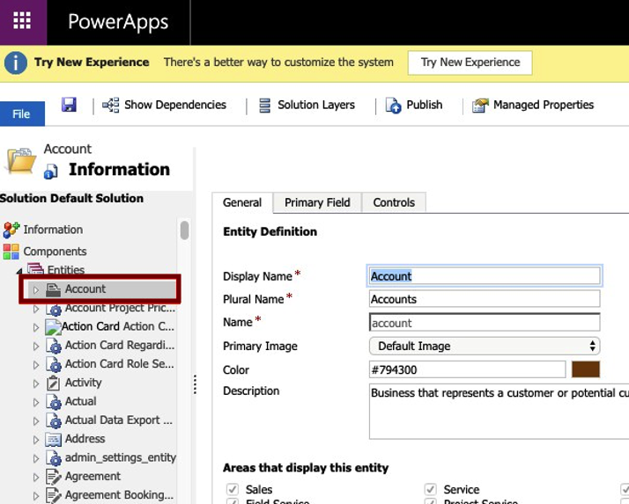Click the tree pane vertical scrollbar
Viewport: 629px width, 504px height.
pyautogui.click(x=184, y=230)
